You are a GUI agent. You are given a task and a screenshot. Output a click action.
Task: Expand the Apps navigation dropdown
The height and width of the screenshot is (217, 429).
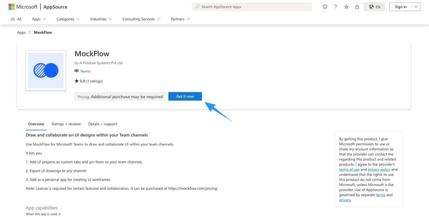click(x=39, y=19)
